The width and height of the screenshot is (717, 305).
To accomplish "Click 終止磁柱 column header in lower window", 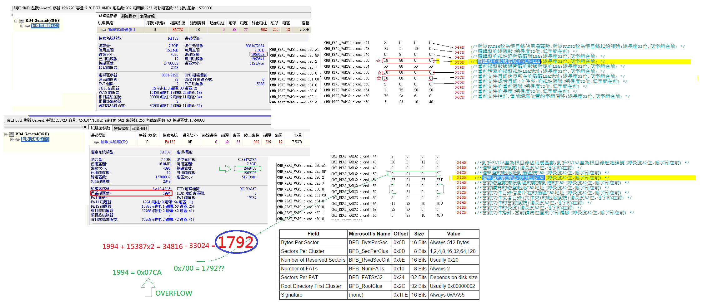I will tap(252, 135).
